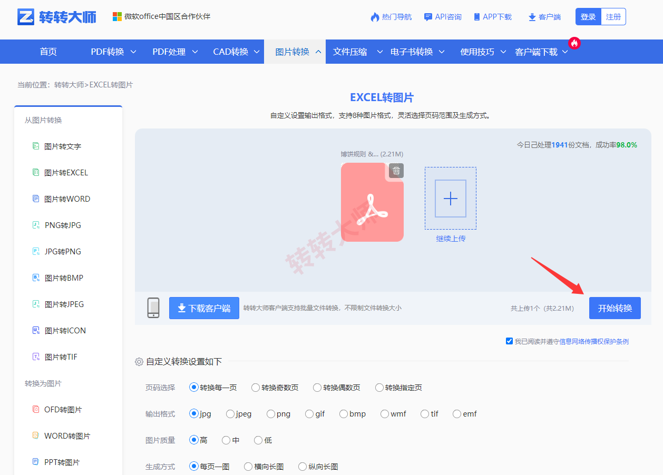
Task: Click the flame icon beside 热门导航
Action: [x=375, y=17]
